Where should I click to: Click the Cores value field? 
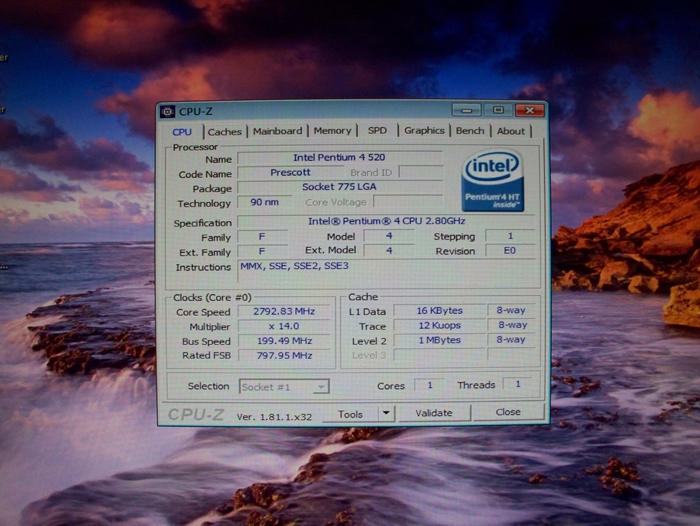pos(430,385)
